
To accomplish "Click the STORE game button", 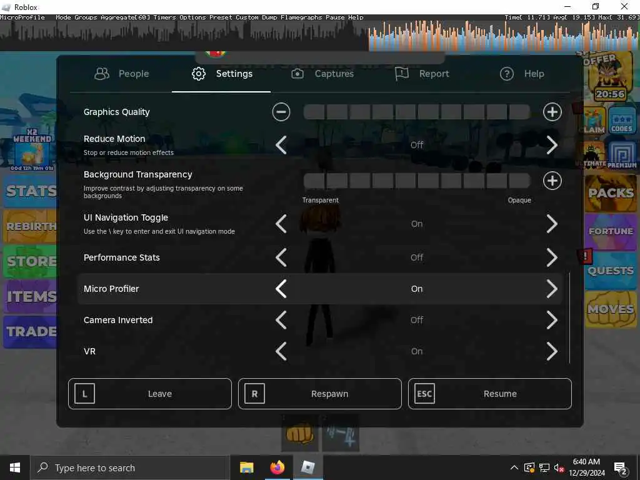I will 30,261.
